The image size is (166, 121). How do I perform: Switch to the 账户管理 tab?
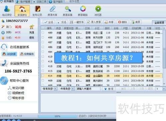coord(23,2)
